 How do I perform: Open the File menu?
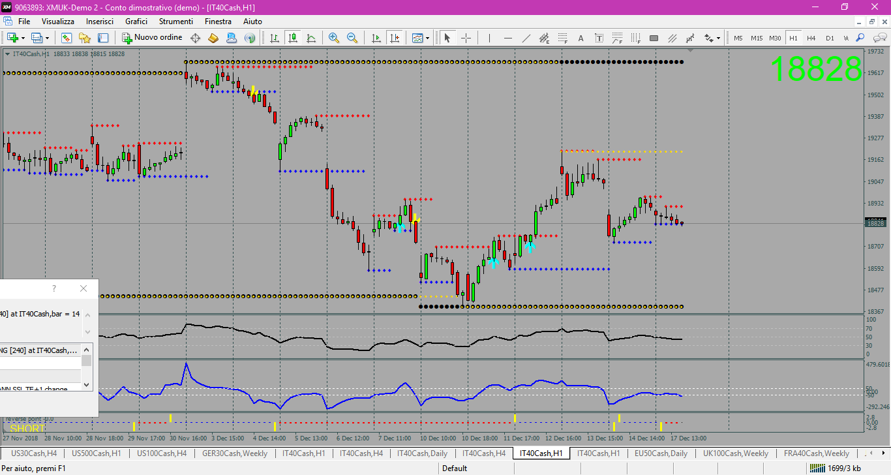tap(24, 22)
